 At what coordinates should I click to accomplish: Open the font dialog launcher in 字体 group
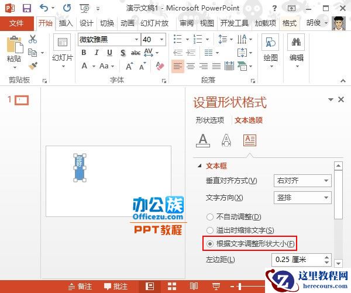point(164,81)
